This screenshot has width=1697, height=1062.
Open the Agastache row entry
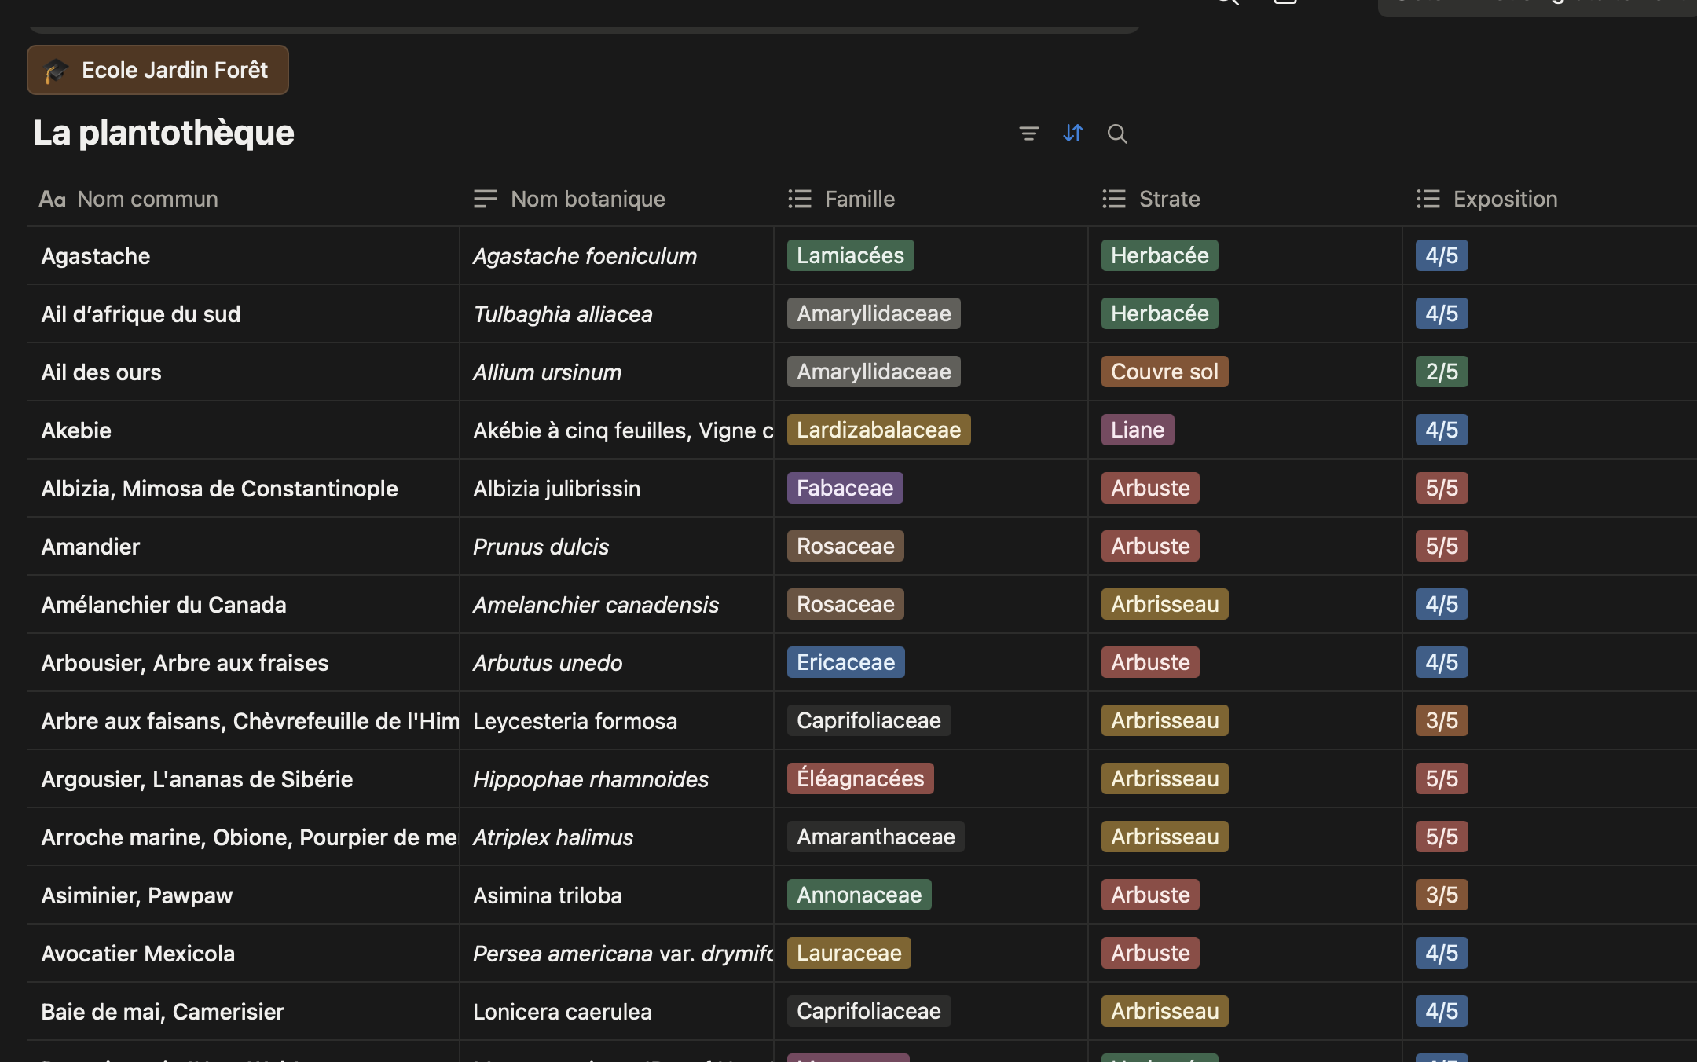(x=96, y=257)
